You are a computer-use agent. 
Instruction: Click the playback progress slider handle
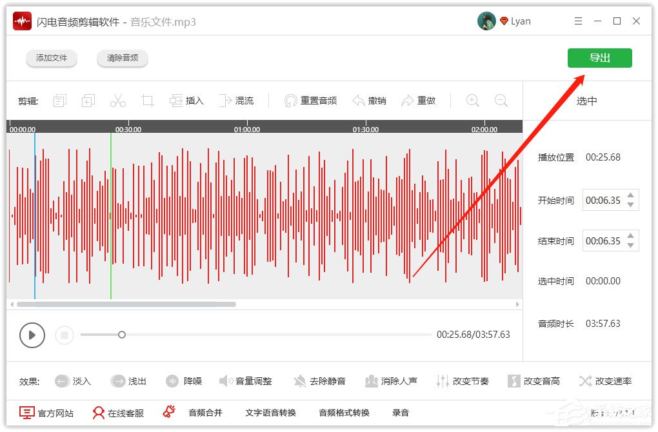click(122, 335)
